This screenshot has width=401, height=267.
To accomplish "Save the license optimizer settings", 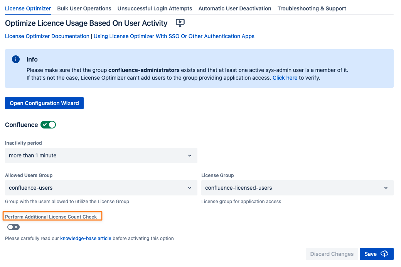I will (376, 254).
